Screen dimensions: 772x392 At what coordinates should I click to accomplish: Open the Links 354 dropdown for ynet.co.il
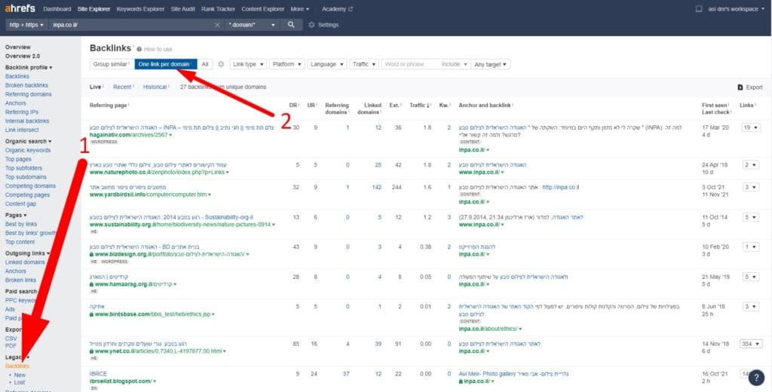tap(752, 344)
